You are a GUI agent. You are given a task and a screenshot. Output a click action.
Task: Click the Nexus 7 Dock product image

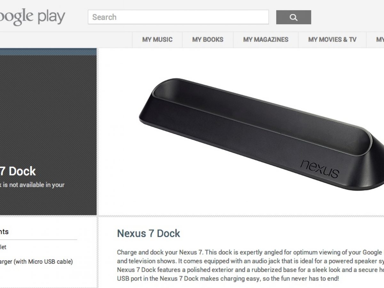tap(261, 133)
